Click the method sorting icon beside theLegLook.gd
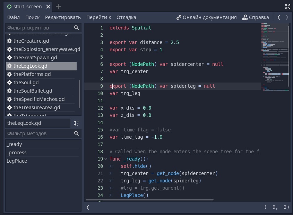This screenshot has height=215, width=293. coord(77,123)
